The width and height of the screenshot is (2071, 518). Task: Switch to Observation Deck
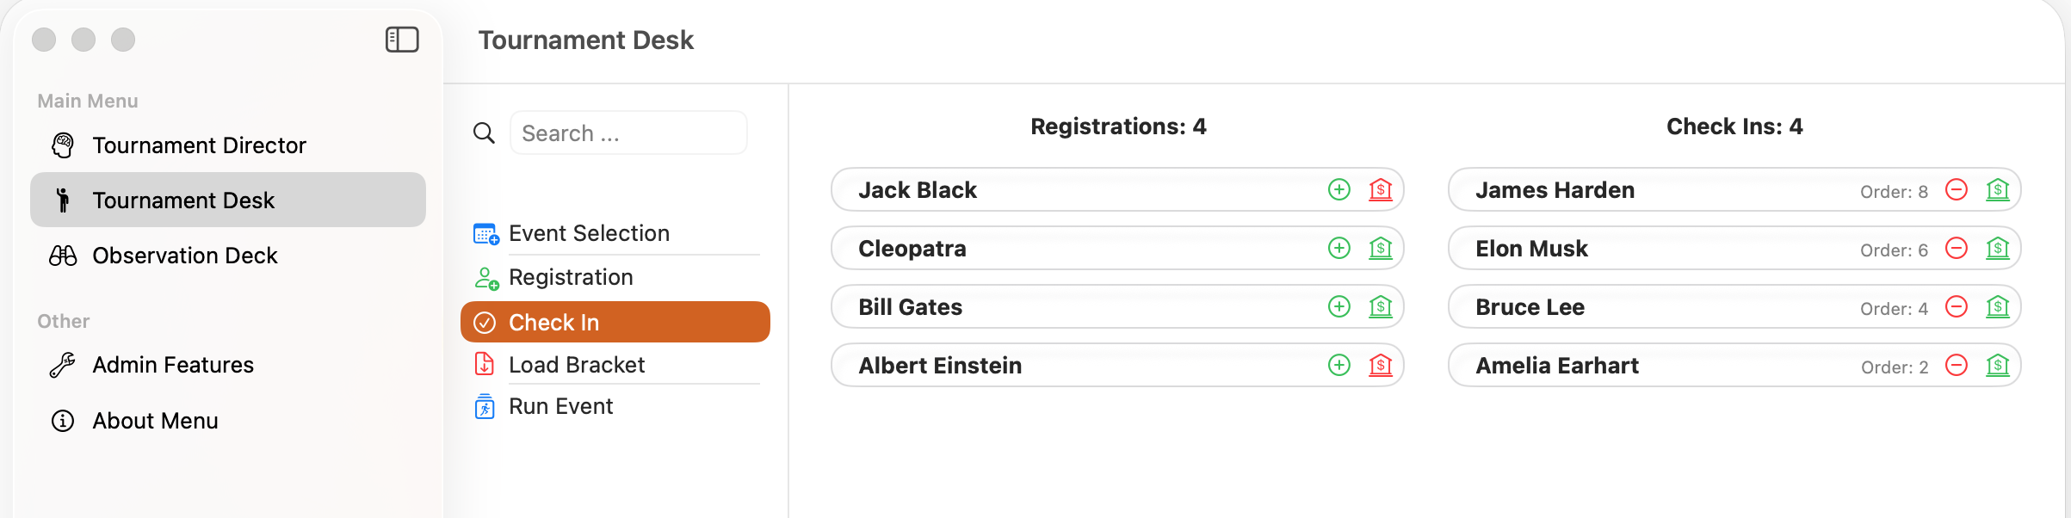(185, 255)
